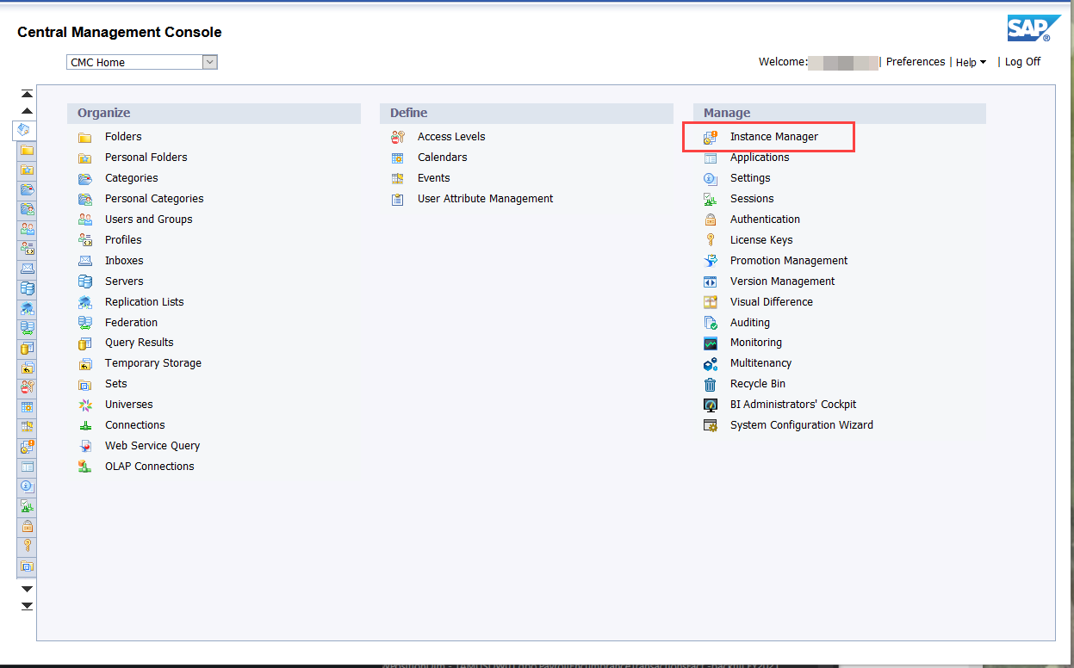Screen dimensions: 1074x668
Task: Open Inboxes using the sidebar envelope icon
Action: [x=28, y=269]
